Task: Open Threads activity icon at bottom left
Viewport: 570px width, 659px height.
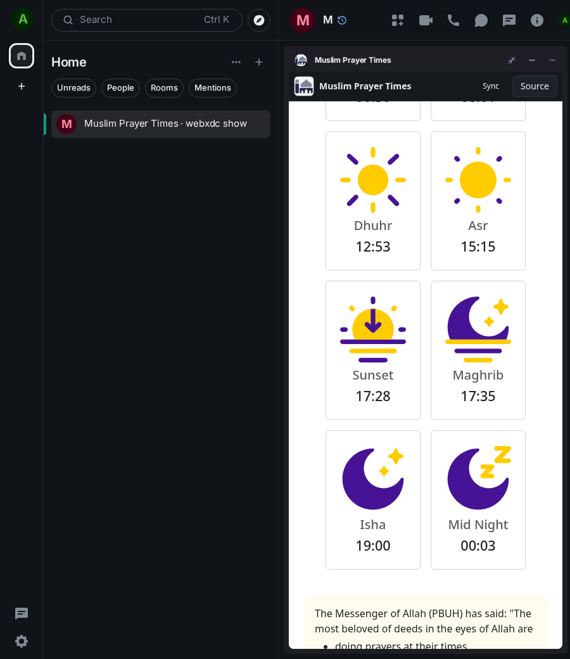Action: click(x=22, y=613)
